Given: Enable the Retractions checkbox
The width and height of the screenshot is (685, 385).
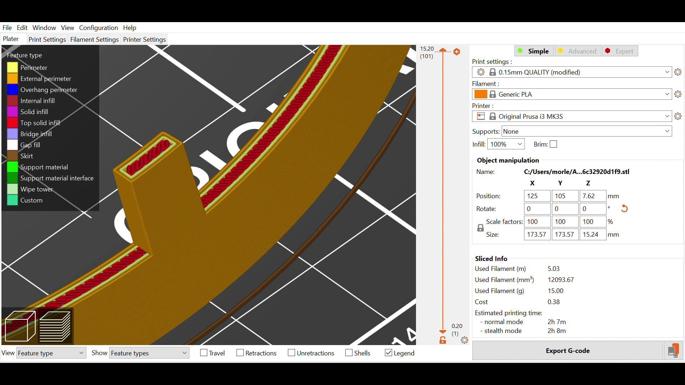Looking at the screenshot, I should pyautogui.click(x=240, y=353).
